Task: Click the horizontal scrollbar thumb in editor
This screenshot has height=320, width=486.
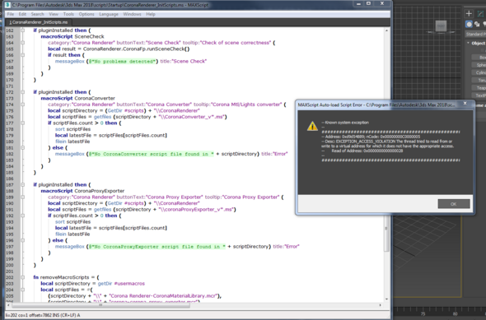Action: pos(100,305)
